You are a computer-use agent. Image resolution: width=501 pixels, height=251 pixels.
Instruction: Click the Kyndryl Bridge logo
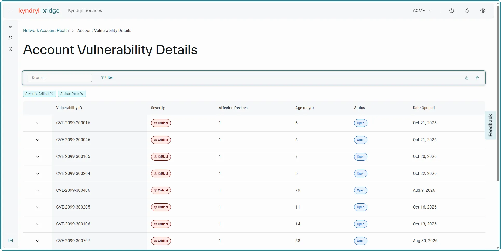click(x=39, y=11)
